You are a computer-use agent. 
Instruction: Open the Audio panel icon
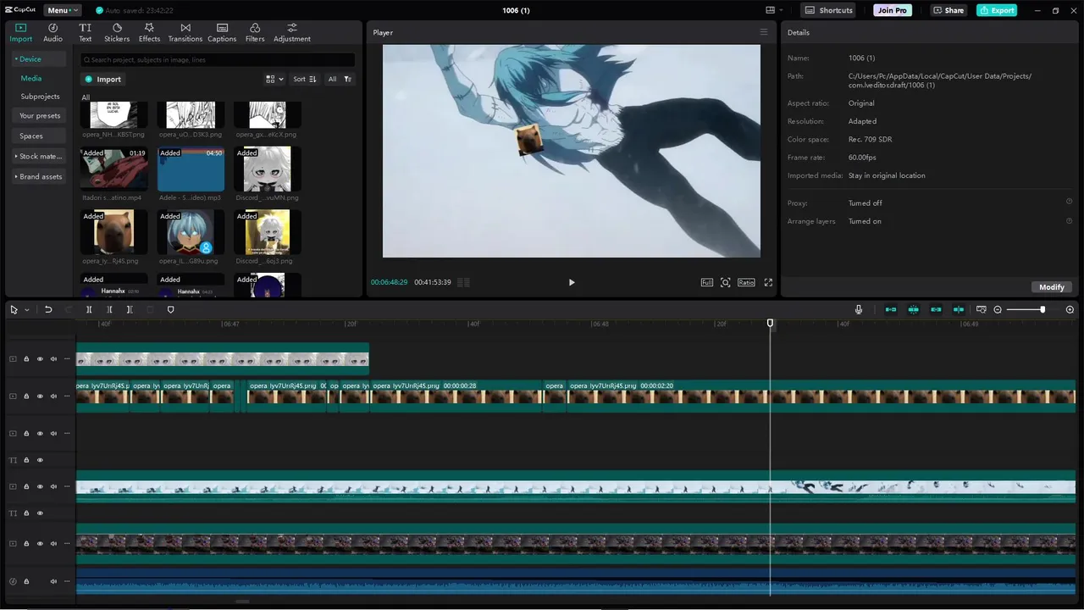tap(53, 33)
